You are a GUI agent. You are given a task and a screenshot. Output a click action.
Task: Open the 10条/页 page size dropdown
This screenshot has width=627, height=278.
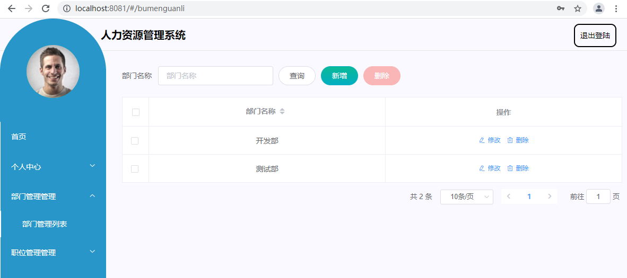(x=467, y=196)
